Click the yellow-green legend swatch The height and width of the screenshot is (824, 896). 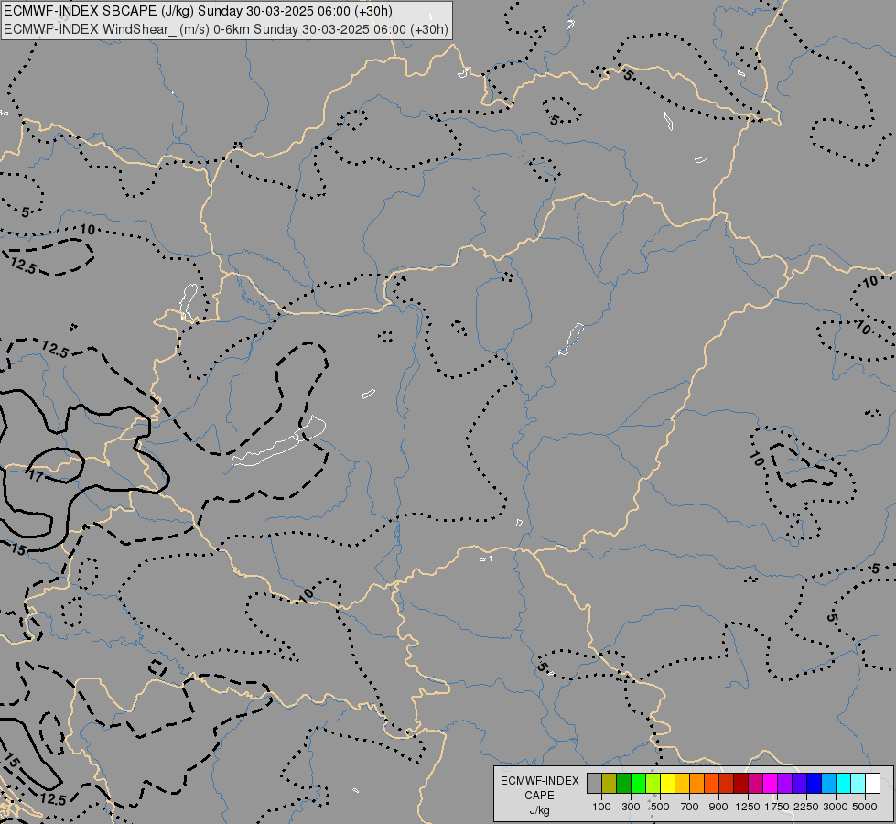pyautogui.click(x=653, y=783)
